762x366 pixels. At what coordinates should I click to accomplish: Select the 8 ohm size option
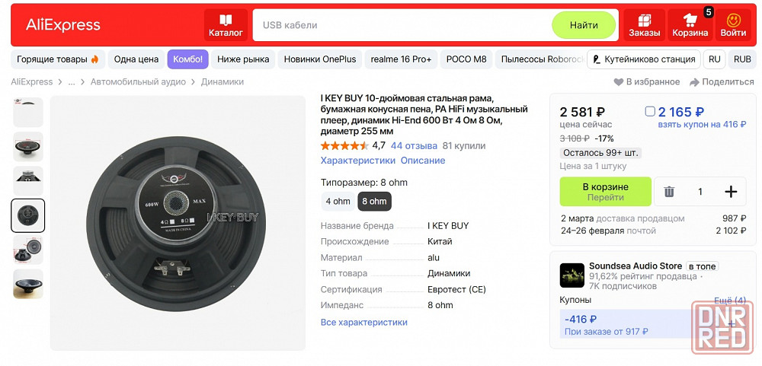point(374,202)
